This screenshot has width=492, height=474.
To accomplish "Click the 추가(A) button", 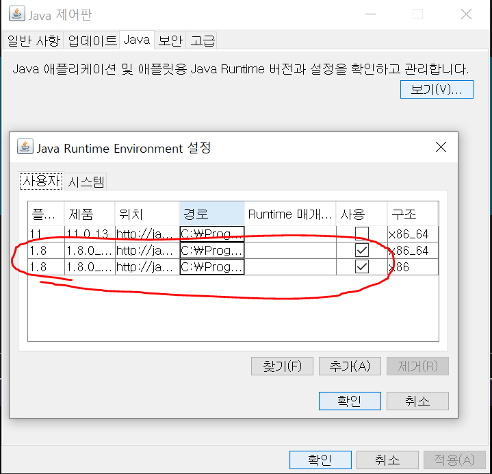I will click(x=350, y=366).
